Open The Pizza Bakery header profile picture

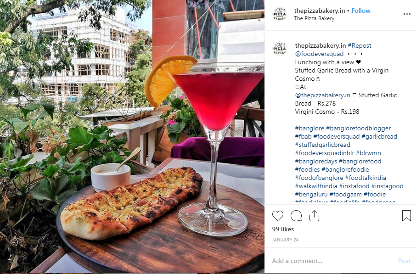pyautogui.click(x=280, y=14)
